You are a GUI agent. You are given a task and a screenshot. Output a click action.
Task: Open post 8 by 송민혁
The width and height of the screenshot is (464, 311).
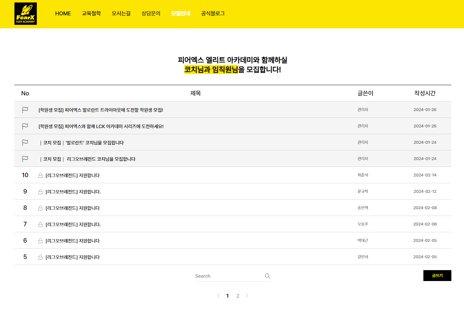tap(73, 208)
